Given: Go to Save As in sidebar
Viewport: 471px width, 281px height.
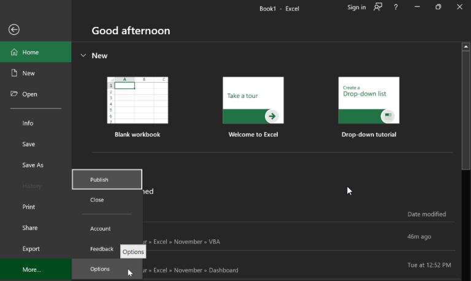Looking at the screenshot, I should pyautogui.click(x=33, y=165).
